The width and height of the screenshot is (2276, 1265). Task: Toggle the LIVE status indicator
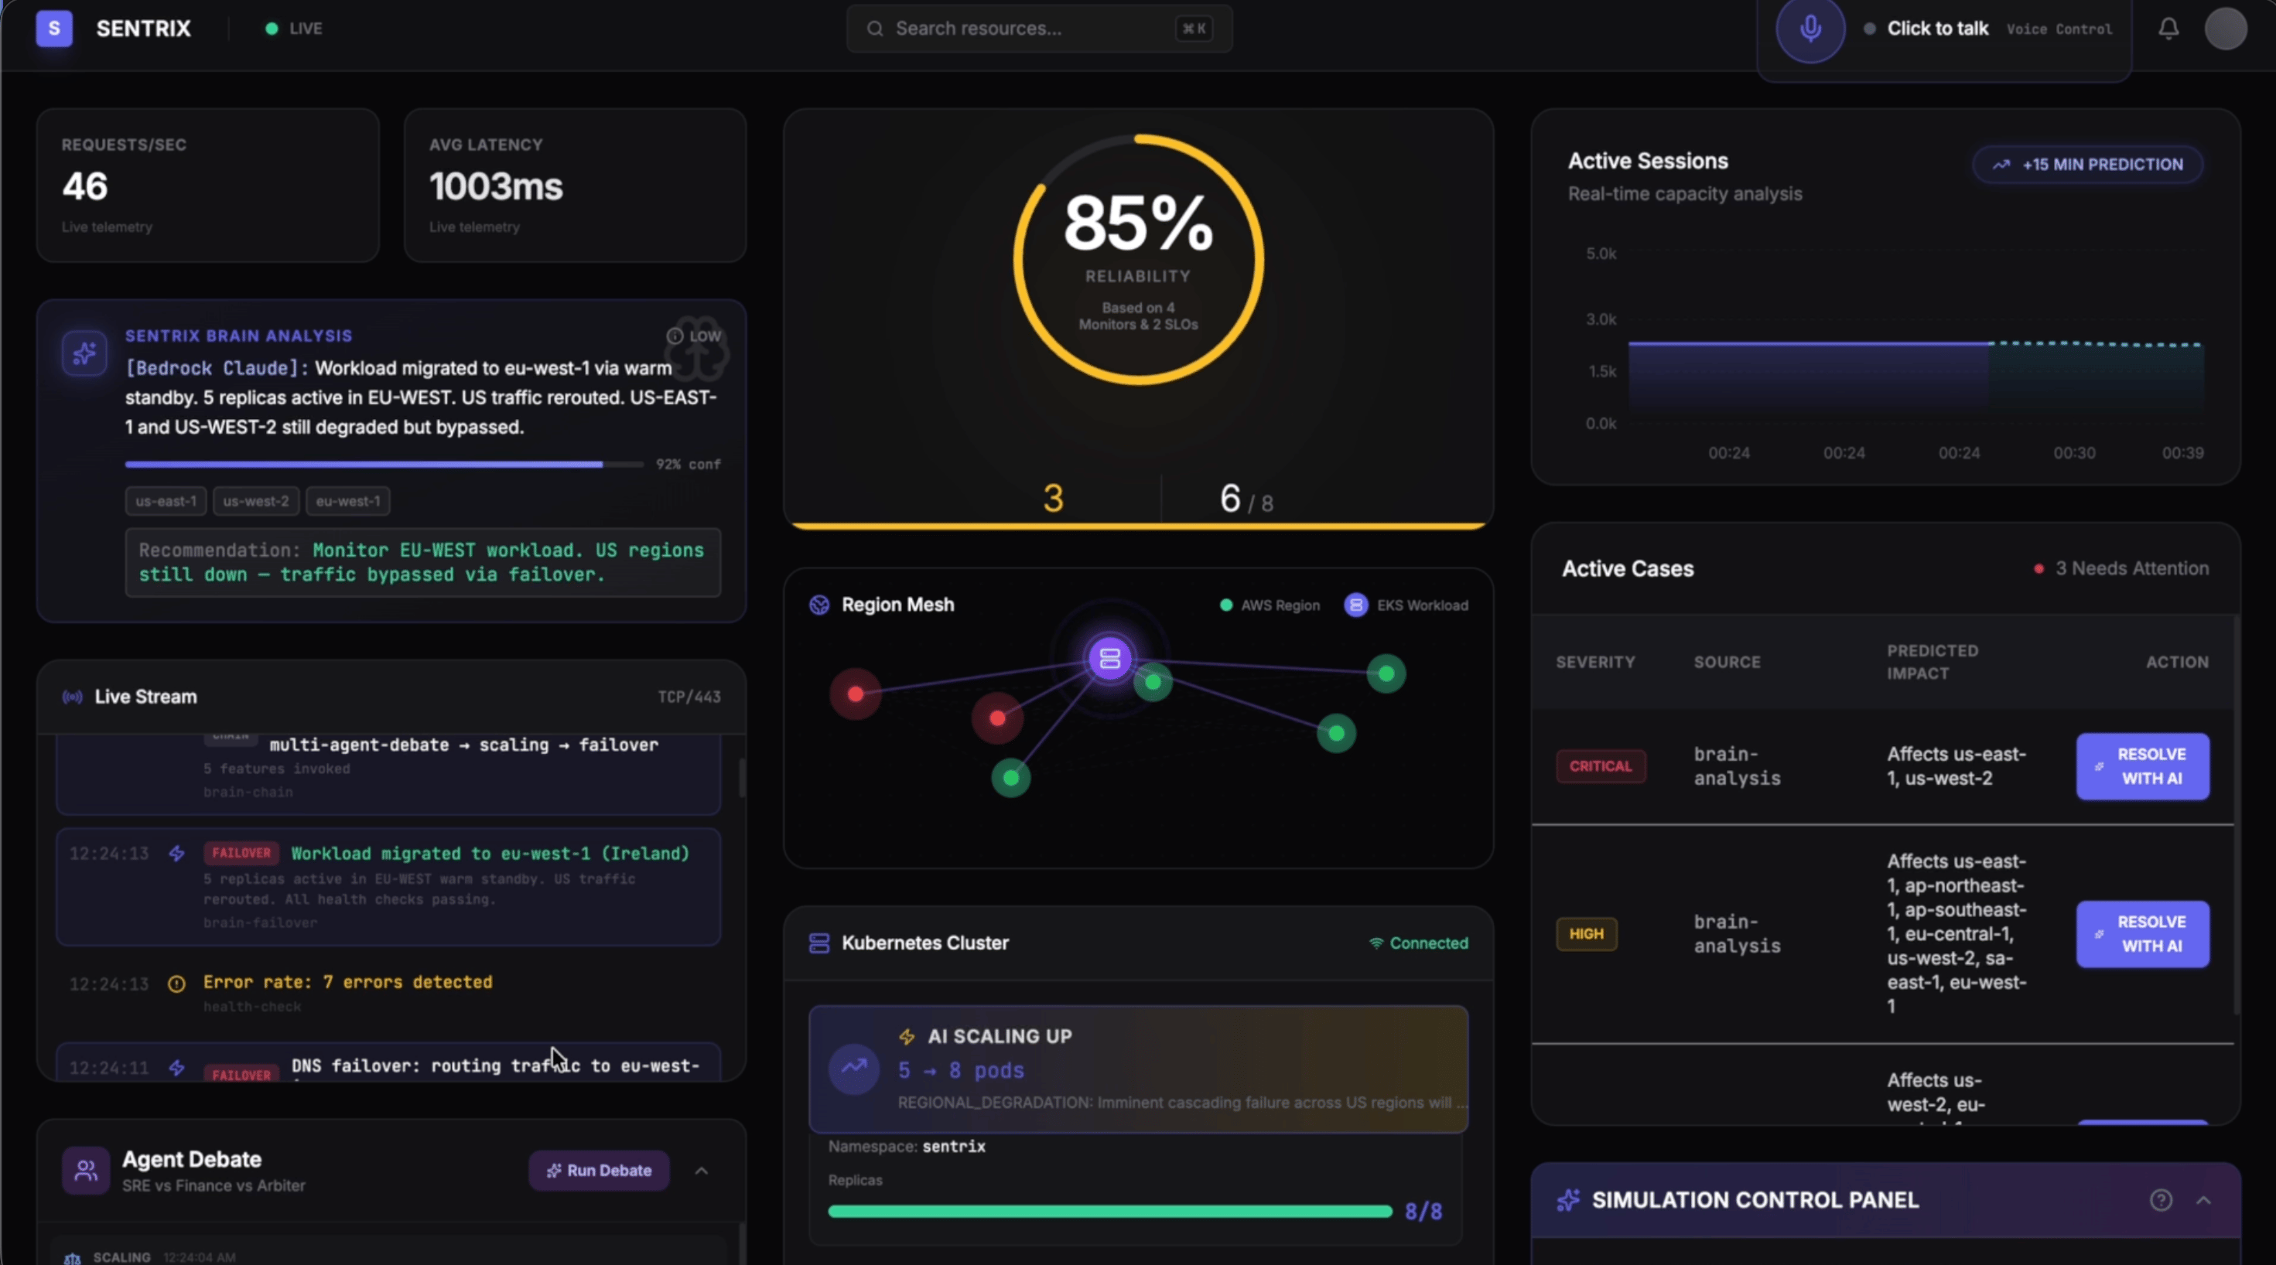(x=294, y=29)
